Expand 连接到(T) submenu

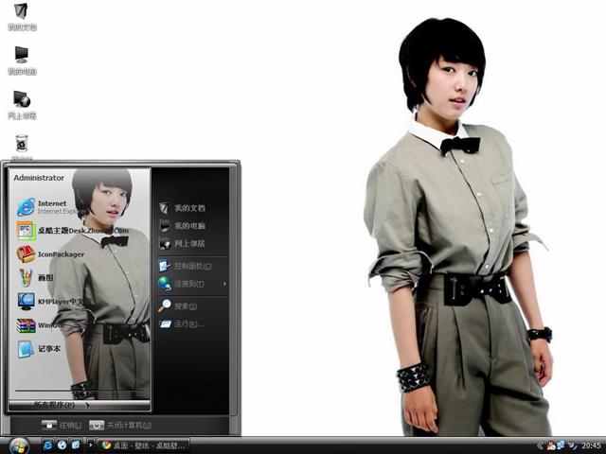[x=192, y=284]
